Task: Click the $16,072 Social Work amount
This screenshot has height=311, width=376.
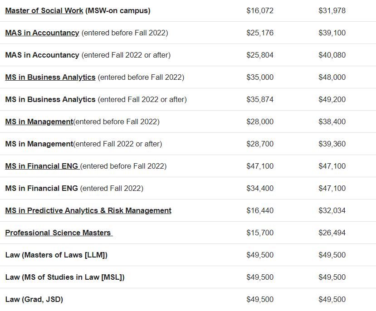Action: pyautogui.click(x=260, y=10)
